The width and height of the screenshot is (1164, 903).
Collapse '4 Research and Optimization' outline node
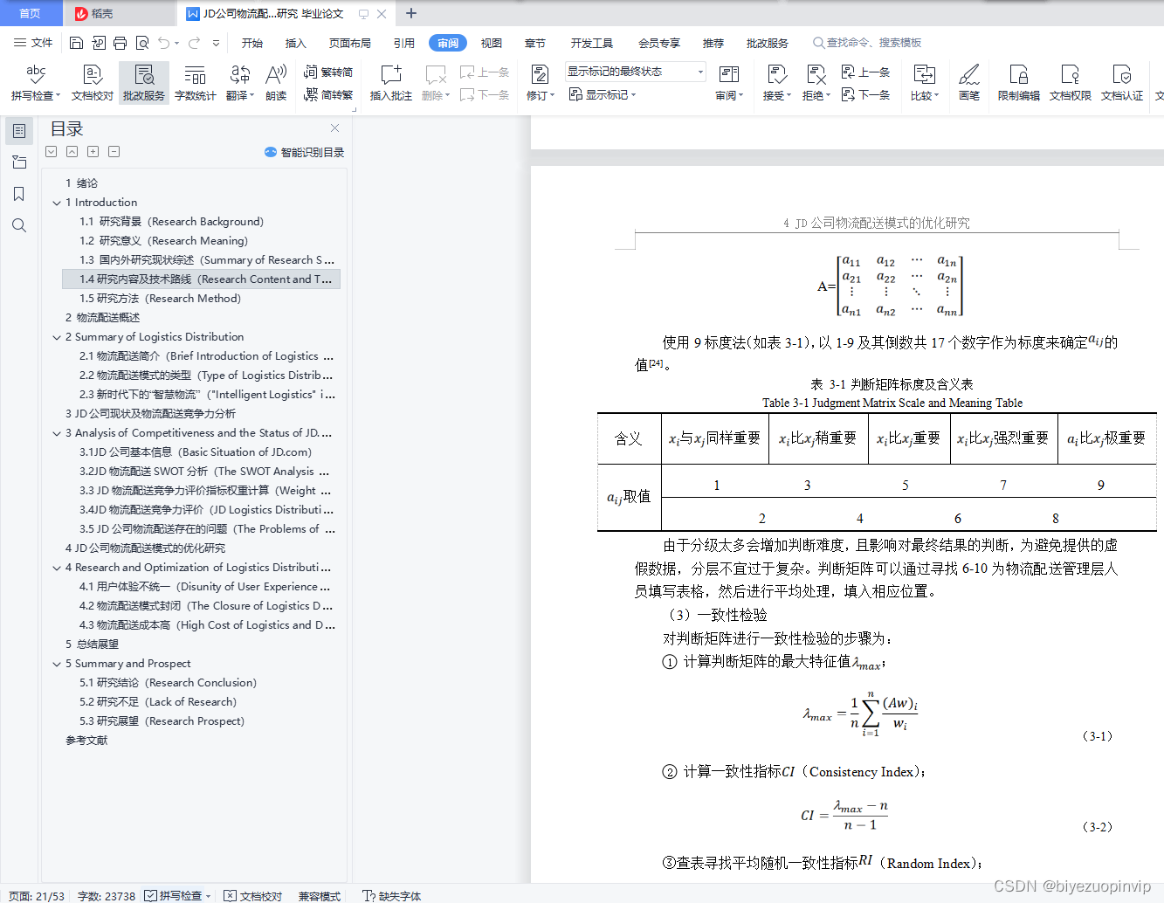tap(57, 568)
